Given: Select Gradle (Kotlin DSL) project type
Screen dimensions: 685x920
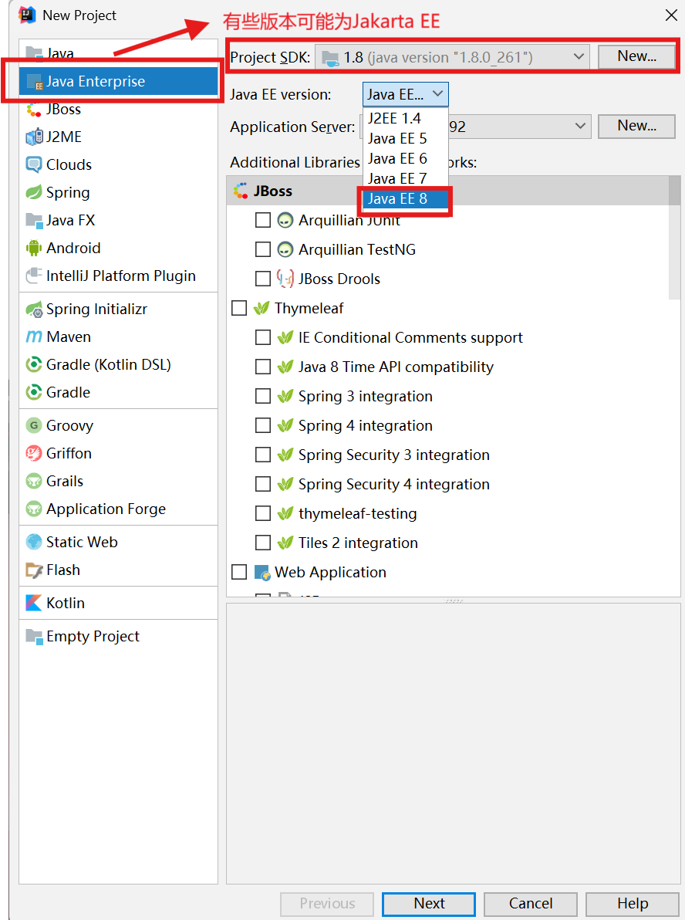Looking at the screenshot, I should [118, 364].
